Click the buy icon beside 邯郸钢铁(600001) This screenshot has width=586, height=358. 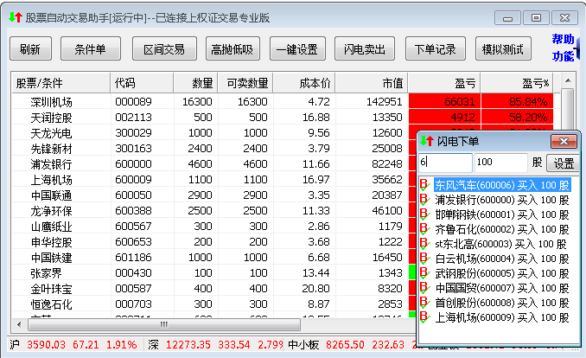425,214
